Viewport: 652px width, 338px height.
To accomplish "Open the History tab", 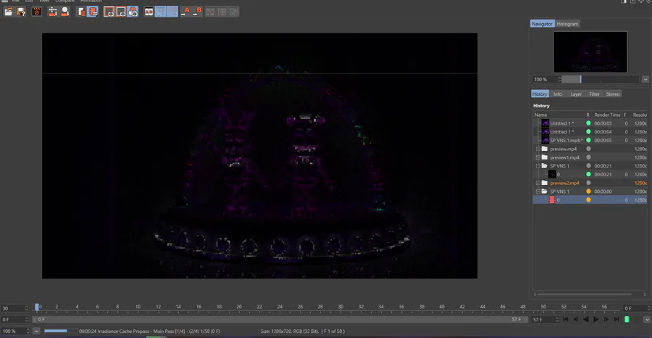I will point(540,94).
